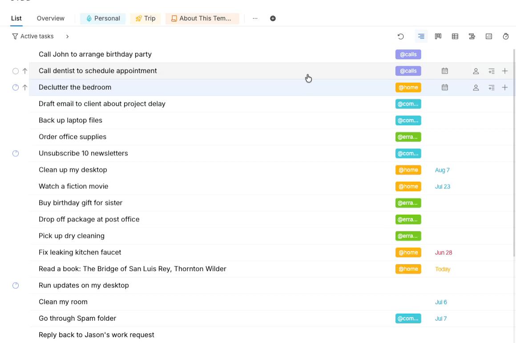The height and width of the screenshot is (343, 516).
Task: Click the Active tasks filter
Action: pyautogui.click(x=33, y=36)
